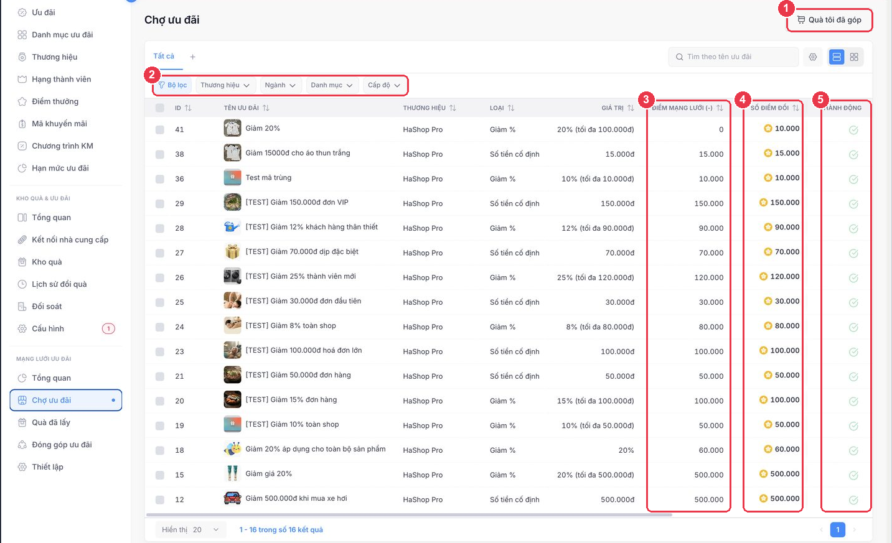Click the settings gear beside the search box

[x=813, y=57]
